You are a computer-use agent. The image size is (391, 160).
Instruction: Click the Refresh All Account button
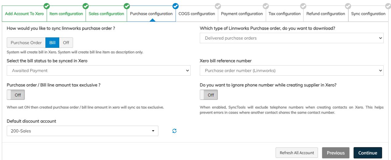297,153
